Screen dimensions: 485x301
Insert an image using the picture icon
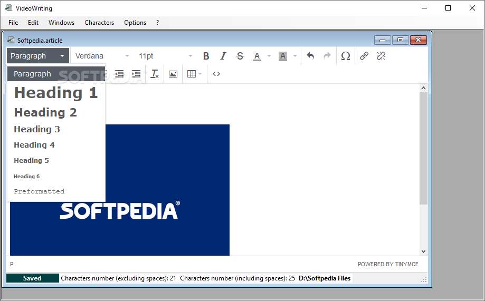point(173,74)
